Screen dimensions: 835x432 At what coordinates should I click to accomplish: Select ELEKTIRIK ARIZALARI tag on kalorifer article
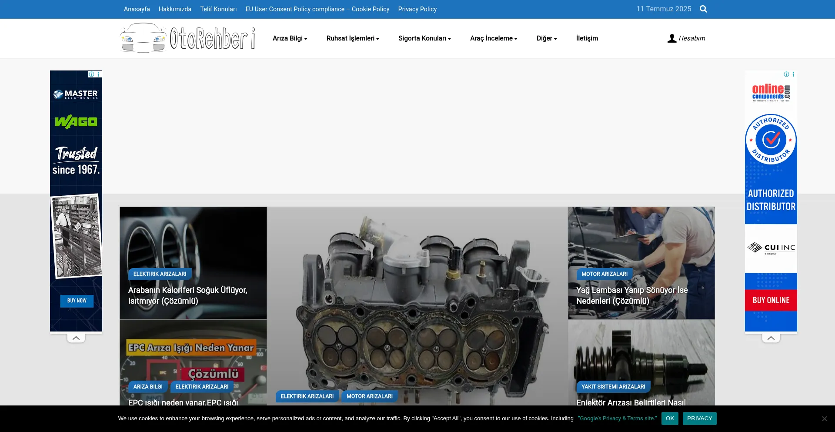click(x=160, y=274)
